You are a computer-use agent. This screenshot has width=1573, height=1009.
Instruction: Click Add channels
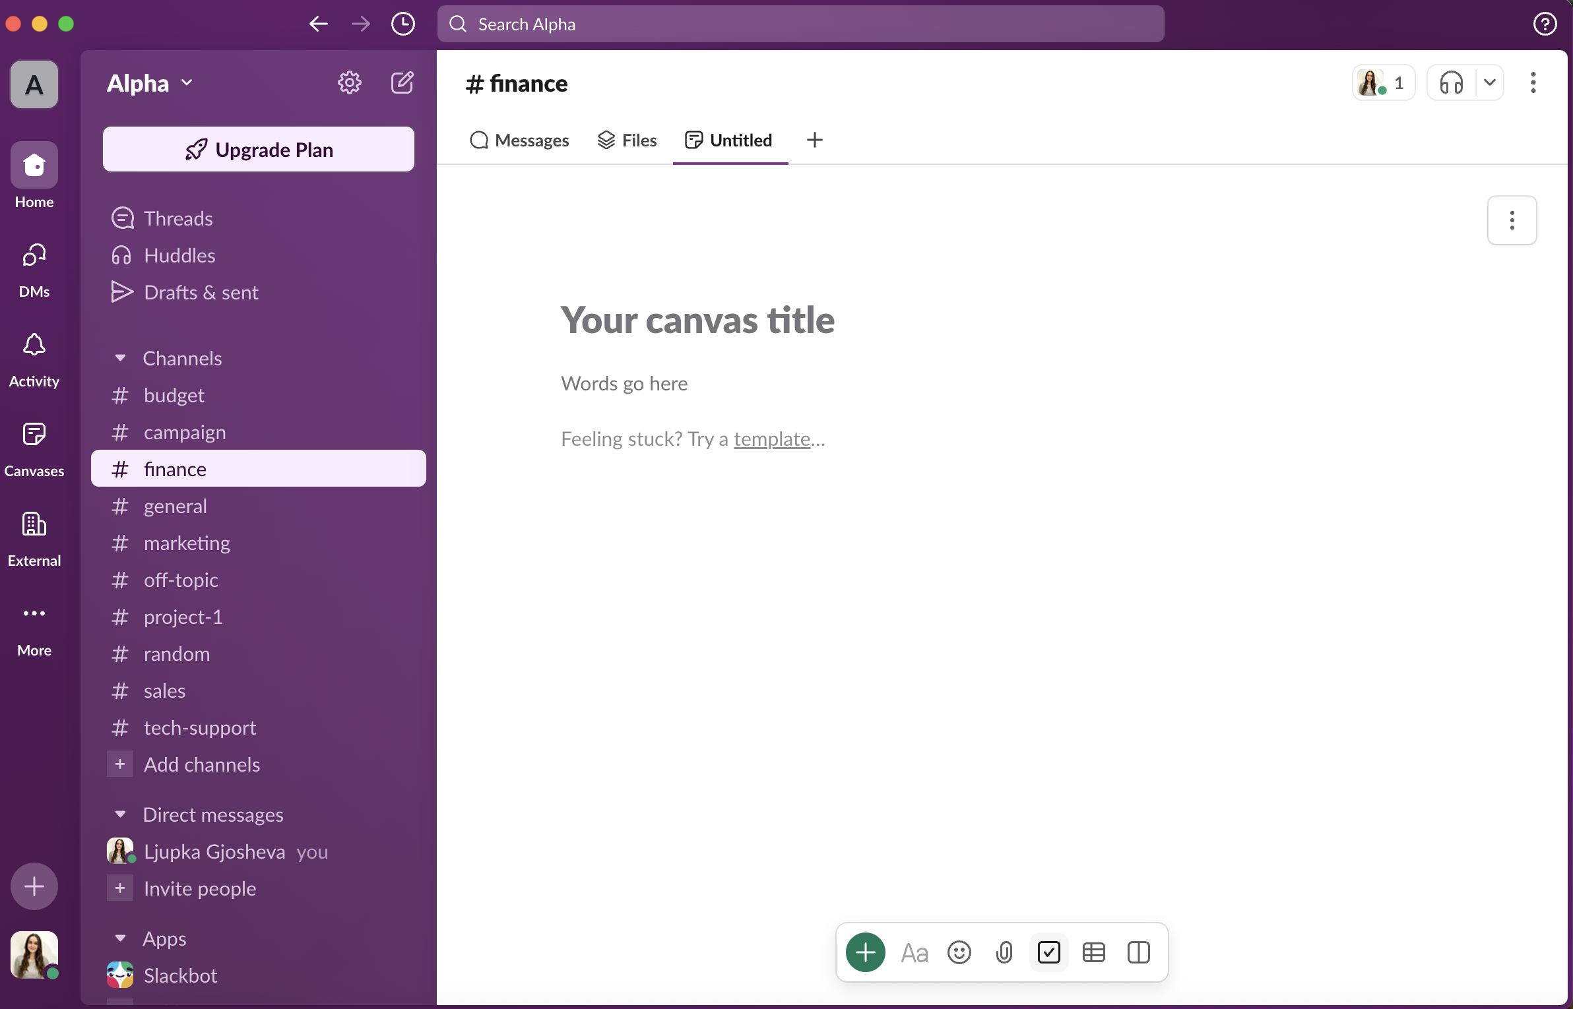point(259,764)
